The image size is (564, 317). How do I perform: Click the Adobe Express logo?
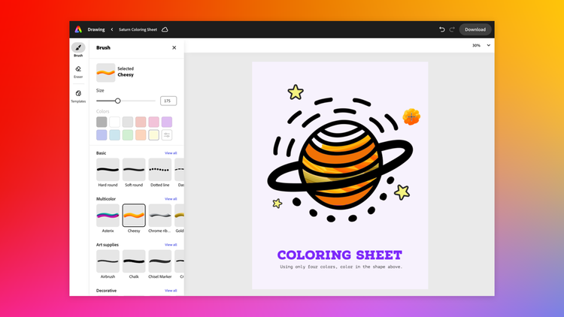(78, 29)
